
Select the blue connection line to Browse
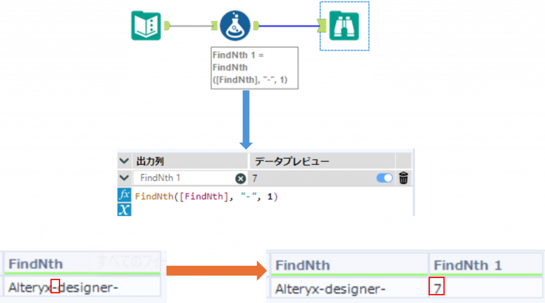click(x=287, y=25)
